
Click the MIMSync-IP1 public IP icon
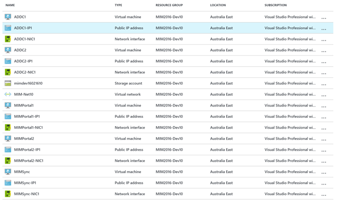pos(8,183)
